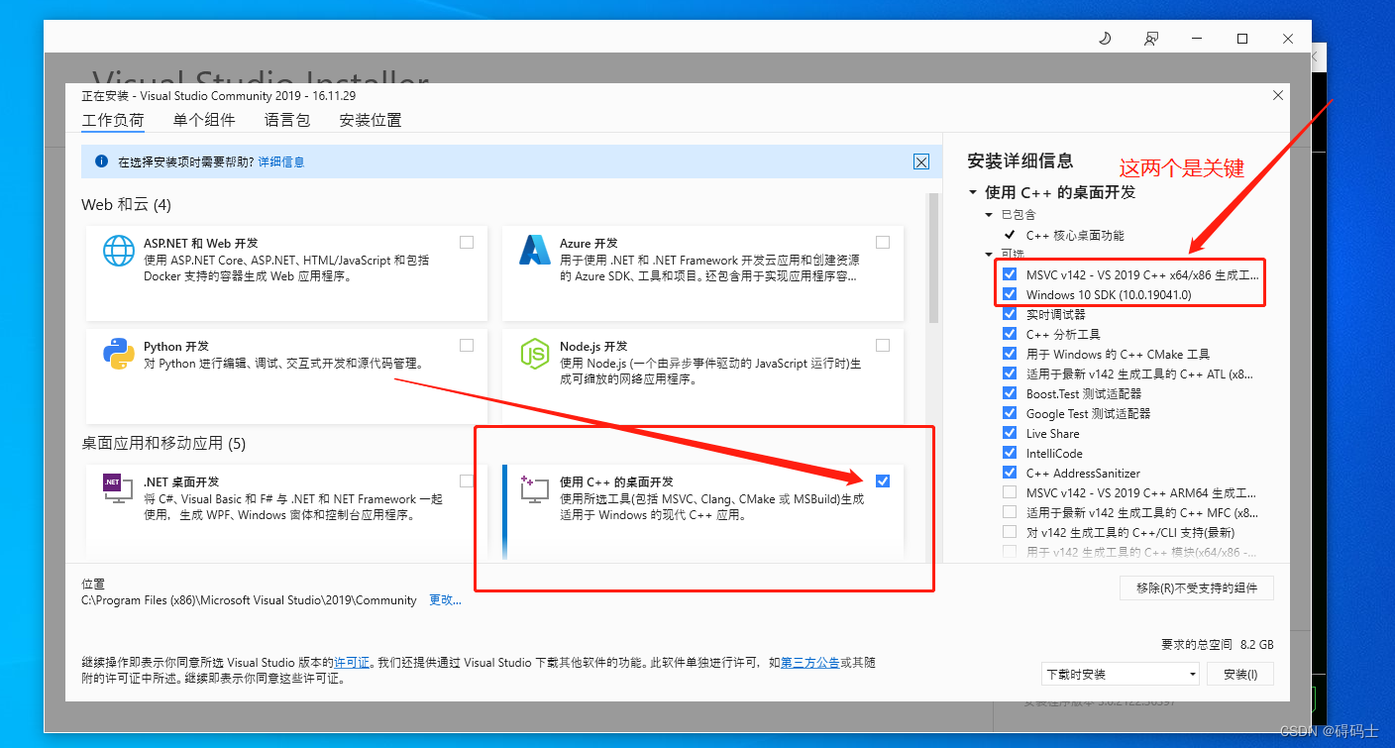1395x748 pixels.
Task: Click the 安装(I) button
Action: point(1240,674)
